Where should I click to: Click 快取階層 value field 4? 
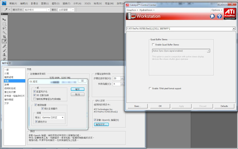[x=117, y=84]
